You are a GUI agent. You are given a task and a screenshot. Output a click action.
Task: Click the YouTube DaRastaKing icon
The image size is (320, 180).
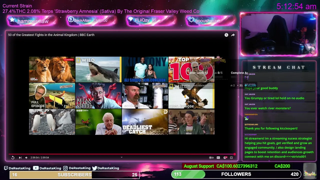[x=36, y=168]
